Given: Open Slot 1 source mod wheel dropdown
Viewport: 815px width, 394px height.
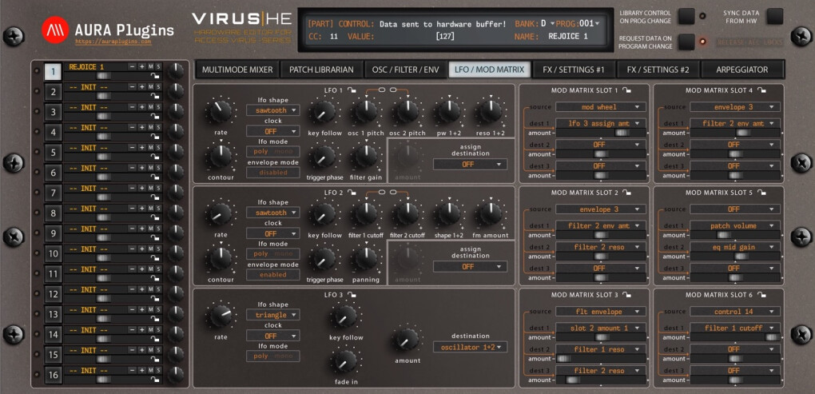Looking at the screenshot, I should [601, 106].
